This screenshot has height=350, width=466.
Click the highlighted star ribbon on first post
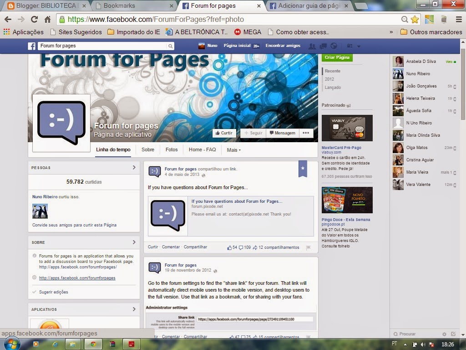303,169
